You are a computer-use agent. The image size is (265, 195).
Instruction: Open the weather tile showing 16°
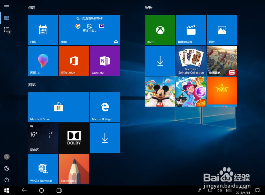click(43, 138)
